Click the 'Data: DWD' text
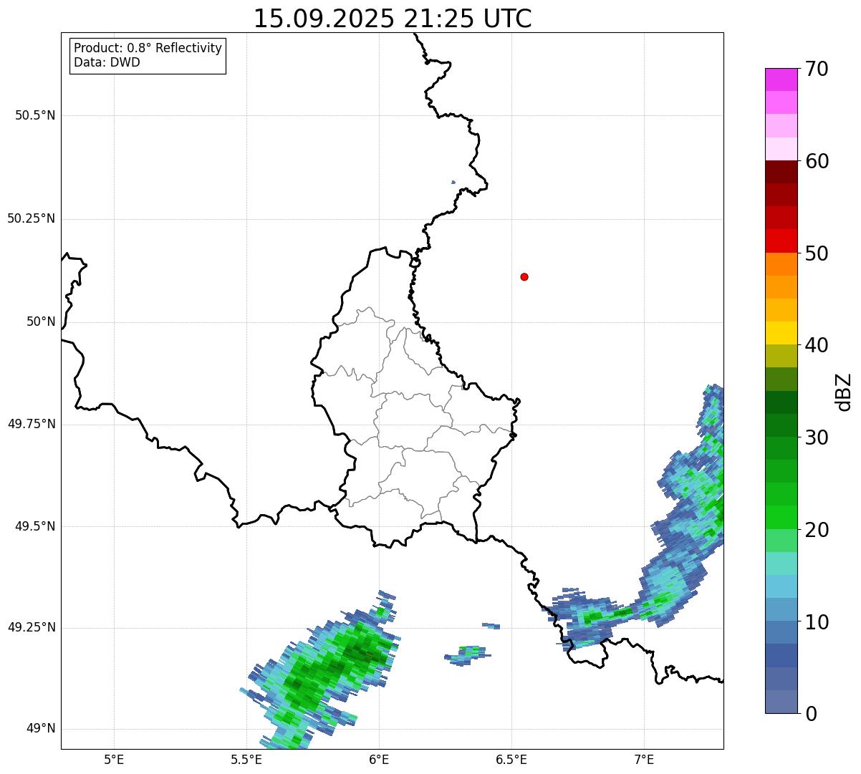Image resolution: width=861 pixels, height=774 pixels. [107, 62]
